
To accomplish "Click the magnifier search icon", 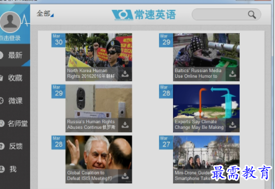I will pos(252,15).
